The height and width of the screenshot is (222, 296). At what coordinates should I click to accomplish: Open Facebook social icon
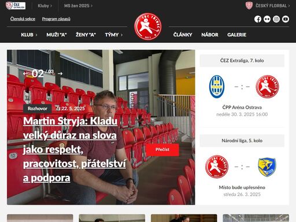coord(258,19)
